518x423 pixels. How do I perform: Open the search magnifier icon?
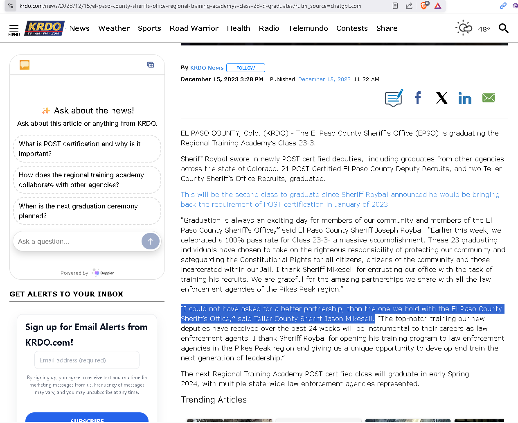click(x=503, y=28)
